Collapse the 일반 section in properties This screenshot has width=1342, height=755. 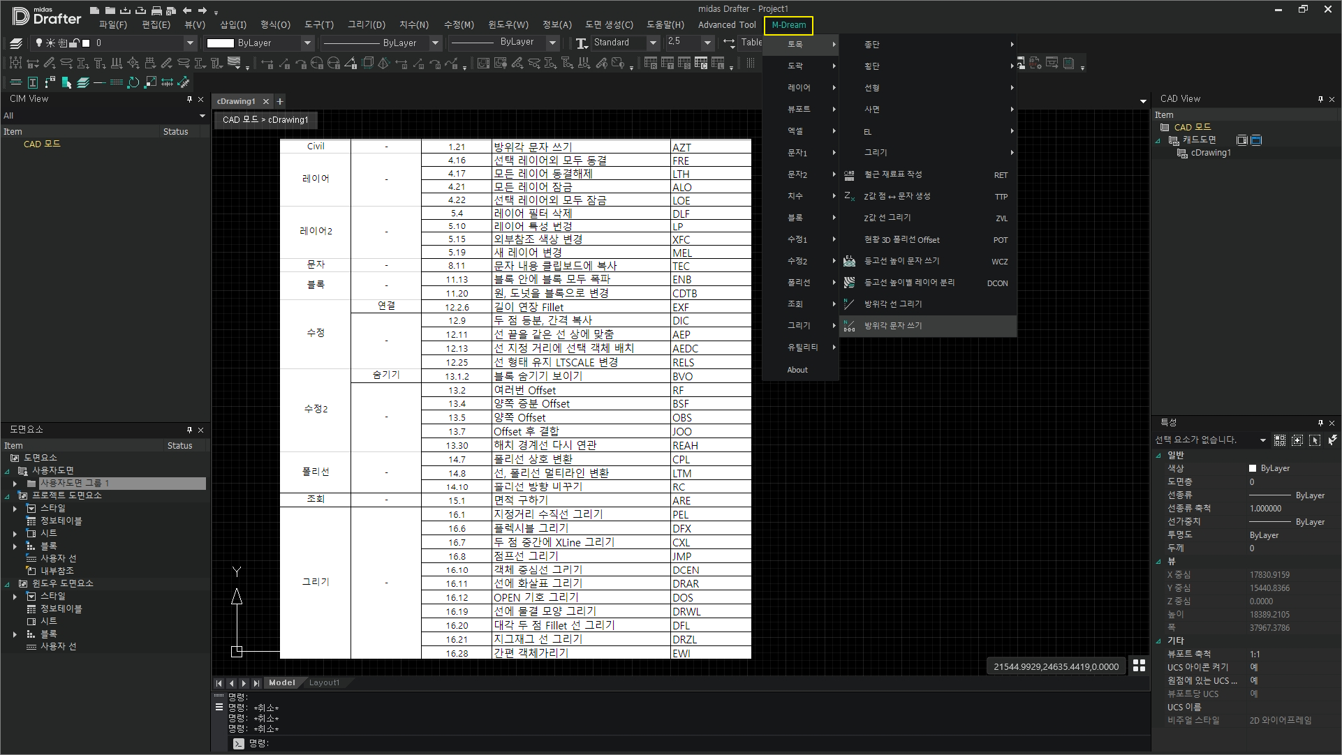click(x=1159, y=456)
